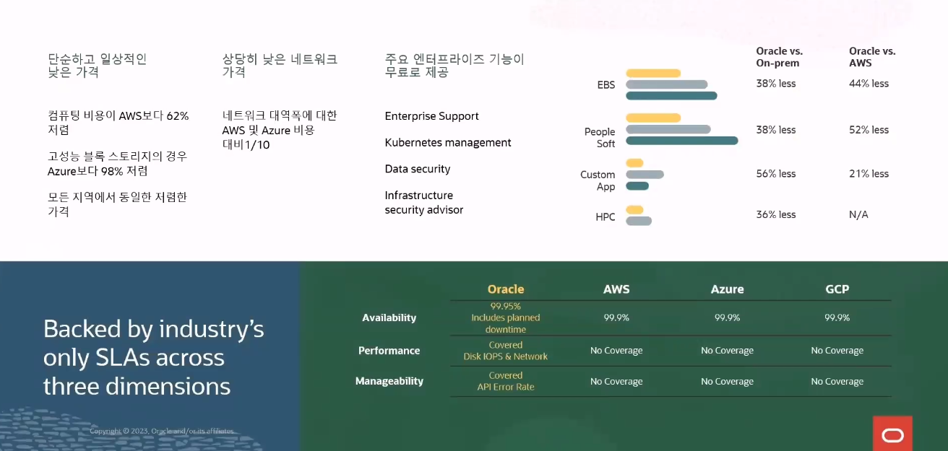Screen dimensions: 948x451
Task: Click 'Infrastructure security advisor' text
Action: (424, 203)
